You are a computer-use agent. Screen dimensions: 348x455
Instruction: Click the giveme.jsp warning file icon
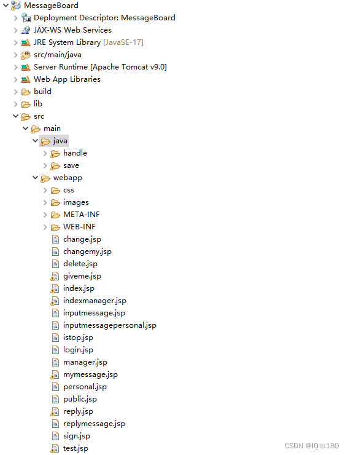click(x=55, y=277)
